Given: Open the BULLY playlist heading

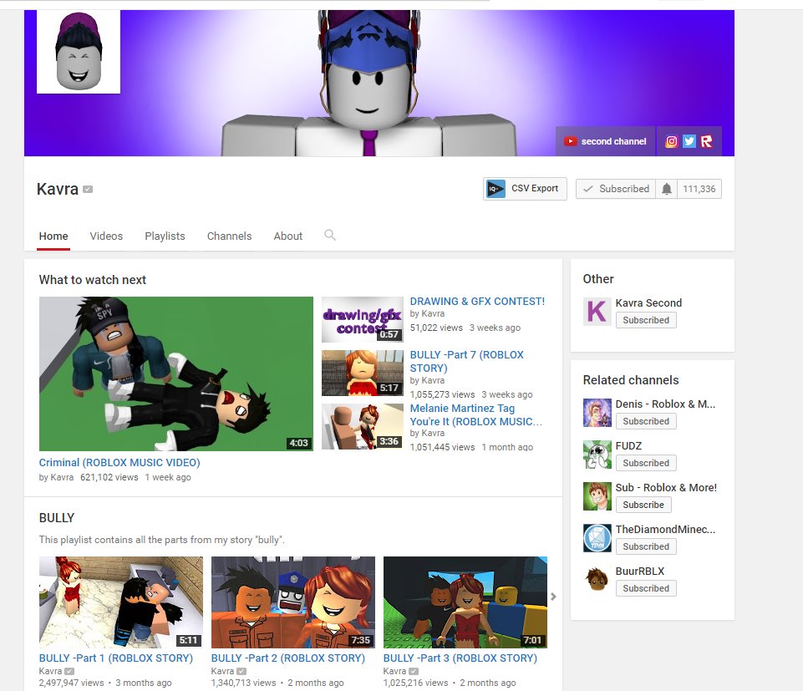Looking at the screenshot, I should pos(57,518).
